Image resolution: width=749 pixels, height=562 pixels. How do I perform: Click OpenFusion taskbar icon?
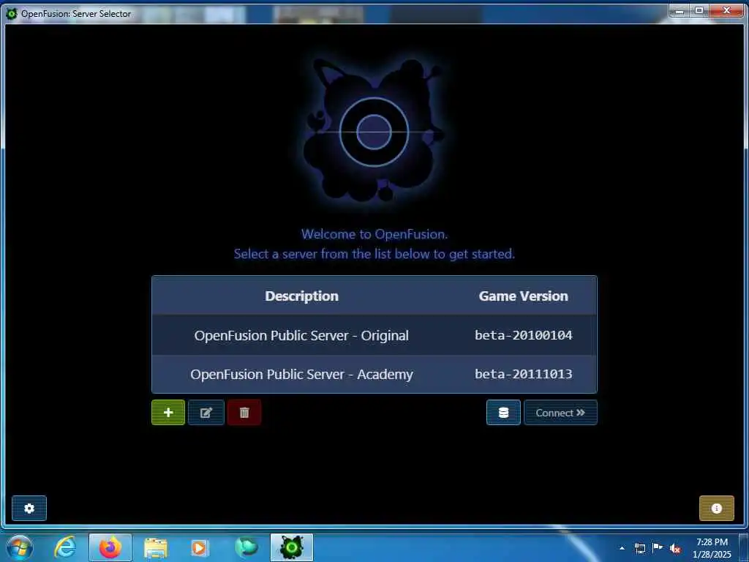coord(292,547)
